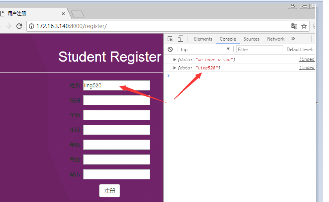329x202 pixels.
Task: Expand the "we have a san" object
Action: point(174,60)
